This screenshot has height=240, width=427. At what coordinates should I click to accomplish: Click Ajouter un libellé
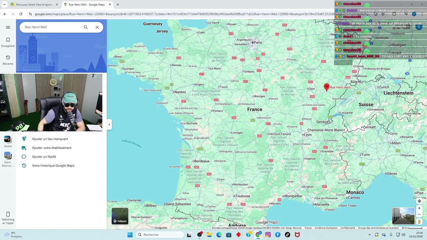pos(44,157)
